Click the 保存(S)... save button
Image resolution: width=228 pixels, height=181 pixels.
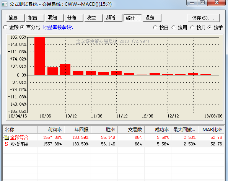tap(203, 18)
